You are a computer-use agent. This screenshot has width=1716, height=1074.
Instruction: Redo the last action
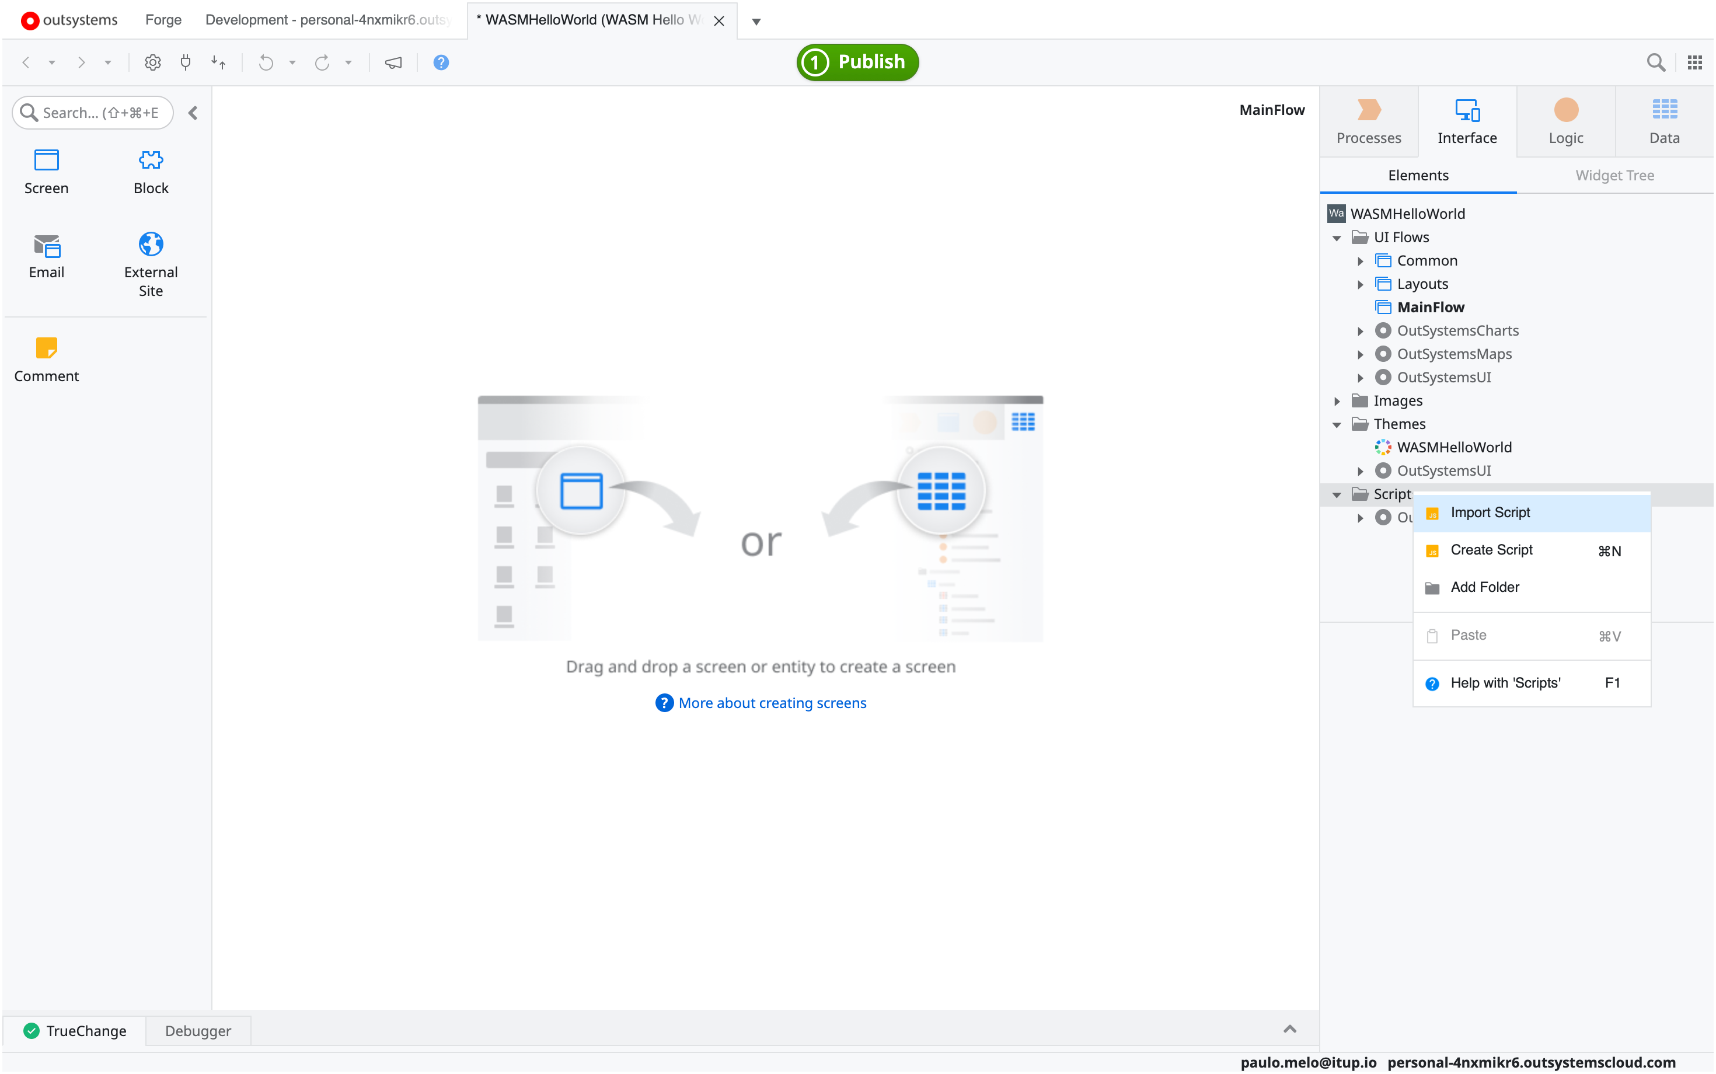coord(322,62)
